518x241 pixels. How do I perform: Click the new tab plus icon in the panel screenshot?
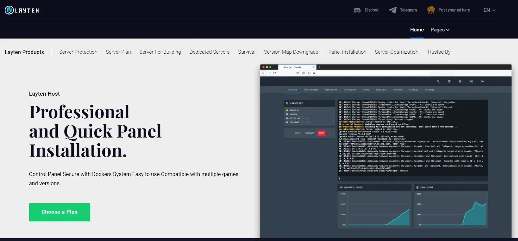pyautogui.click(x=319, y=67)
